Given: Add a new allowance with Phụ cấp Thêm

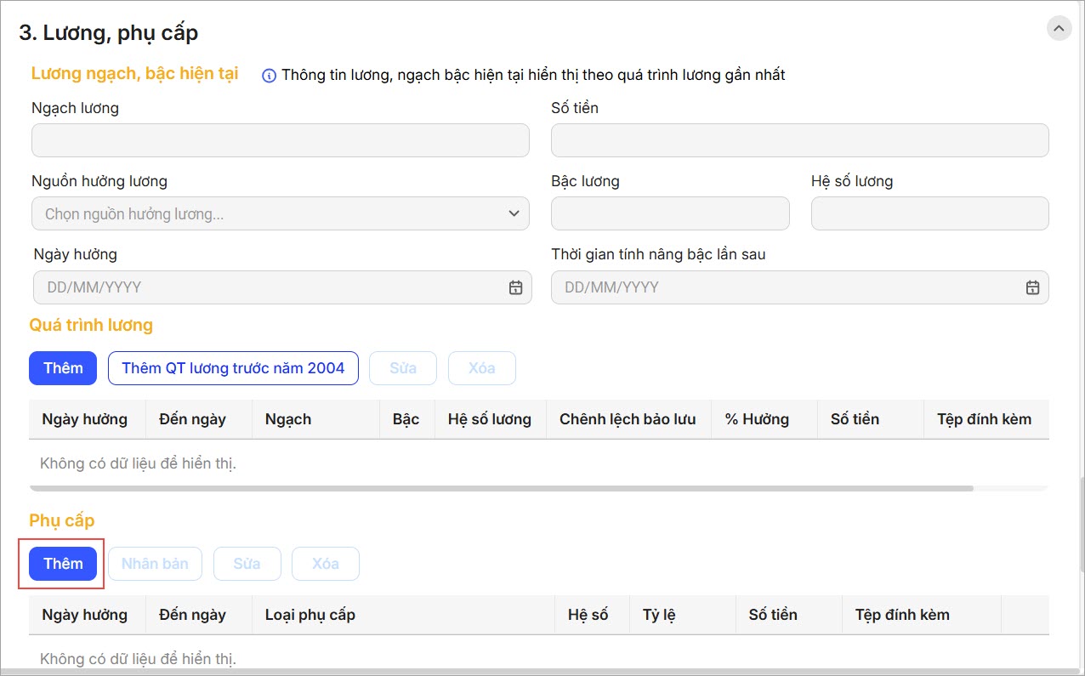Looking at the screenshot, I should pos(63,564).
